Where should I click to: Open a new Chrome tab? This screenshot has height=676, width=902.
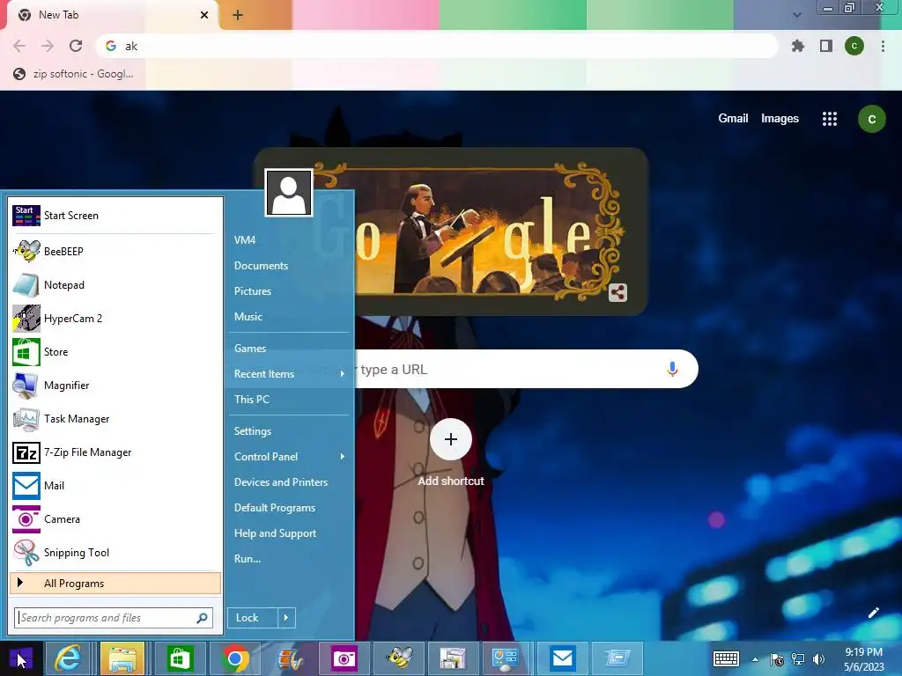coord(238,15)
